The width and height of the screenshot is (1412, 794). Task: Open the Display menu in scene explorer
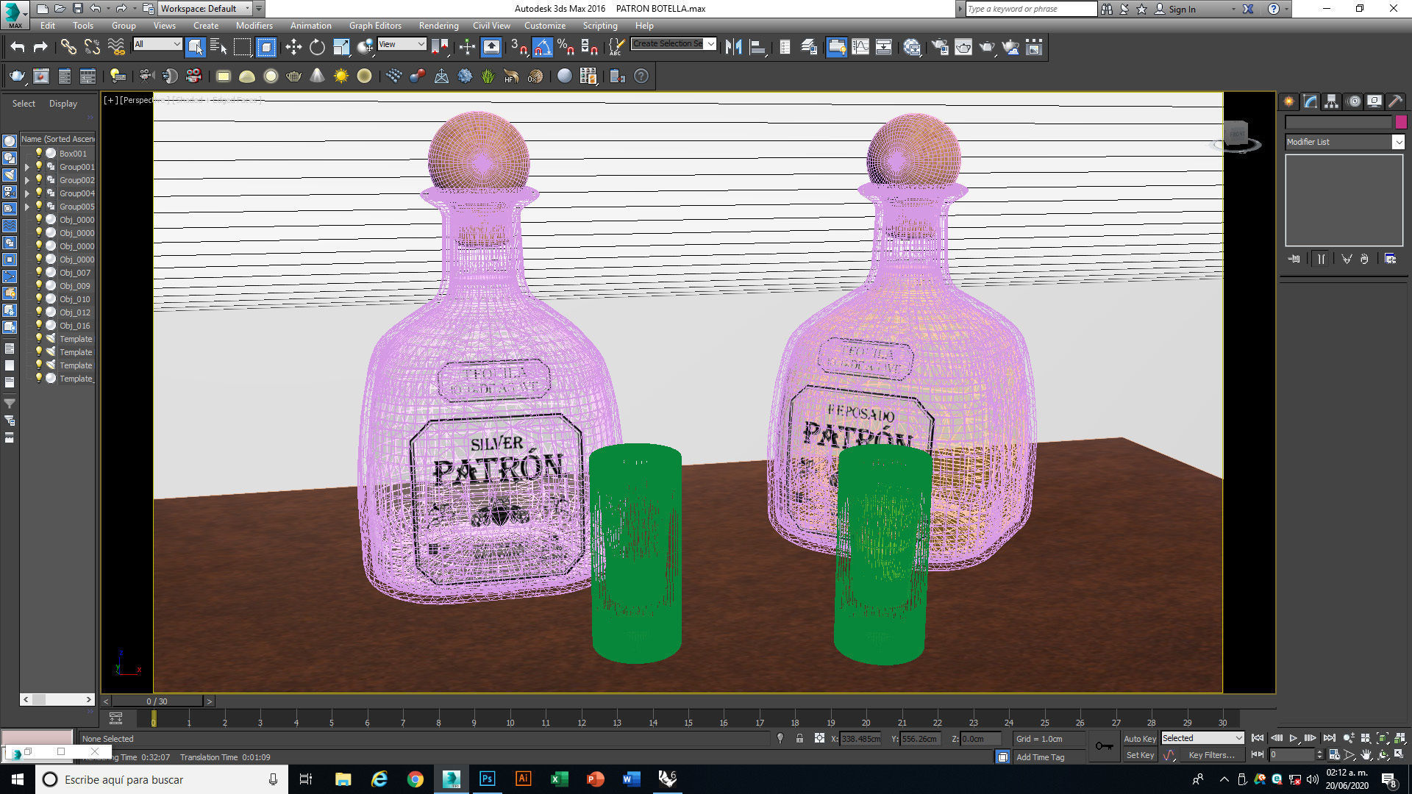click(63, 104)
